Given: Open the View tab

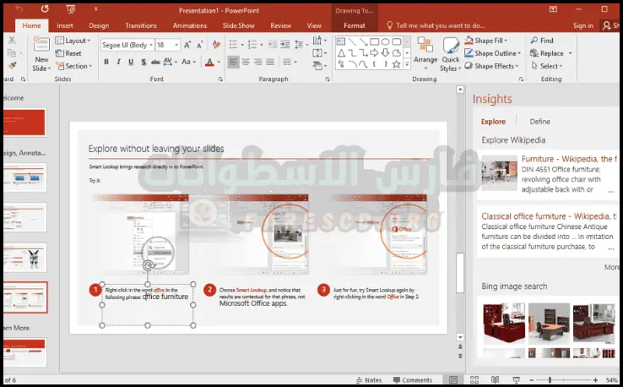Looking at the screenshot, I should [314, 25].
